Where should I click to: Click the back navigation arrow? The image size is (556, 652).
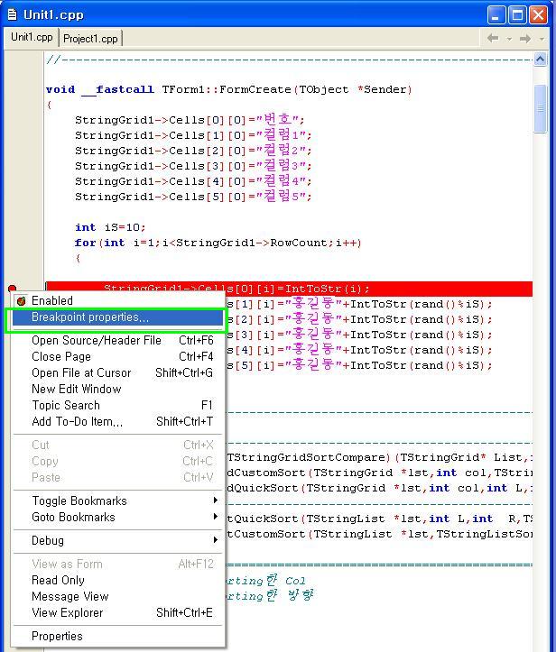(493, 39)
